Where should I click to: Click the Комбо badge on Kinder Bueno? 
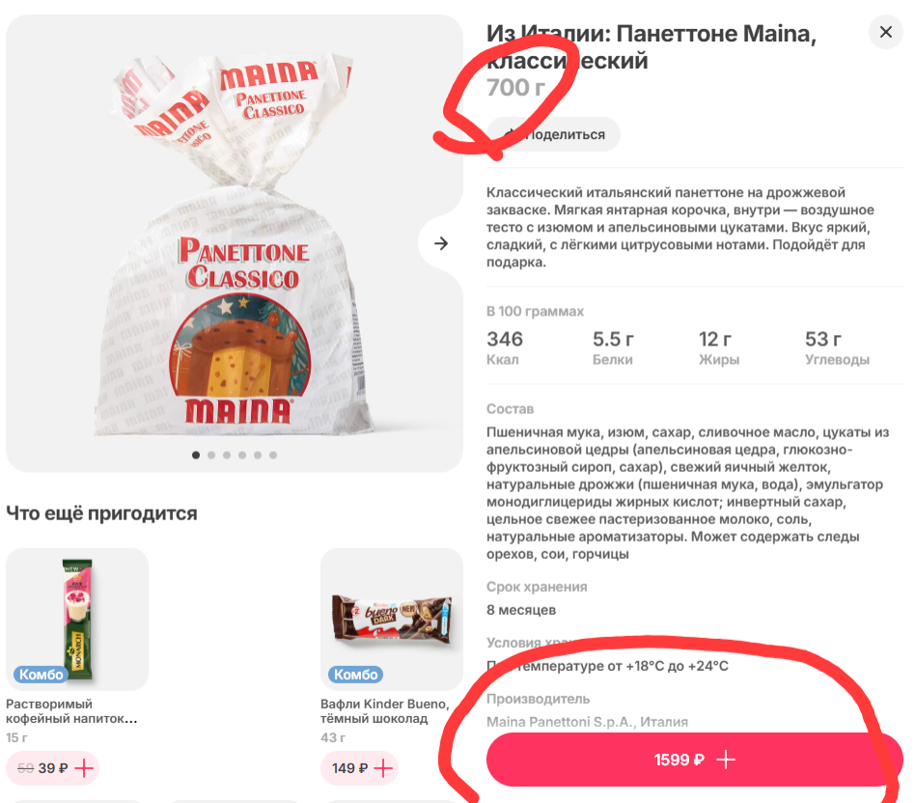click(x=355, y=674)
